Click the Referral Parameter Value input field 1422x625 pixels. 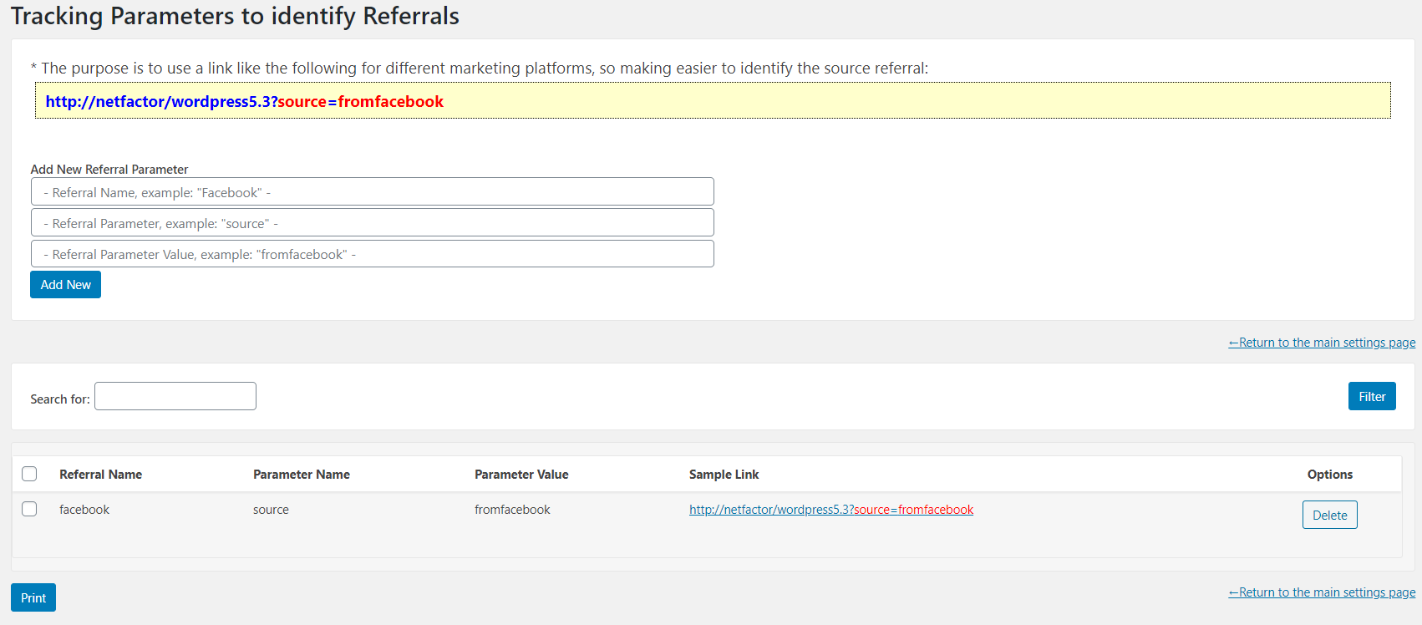pos(372,253)
